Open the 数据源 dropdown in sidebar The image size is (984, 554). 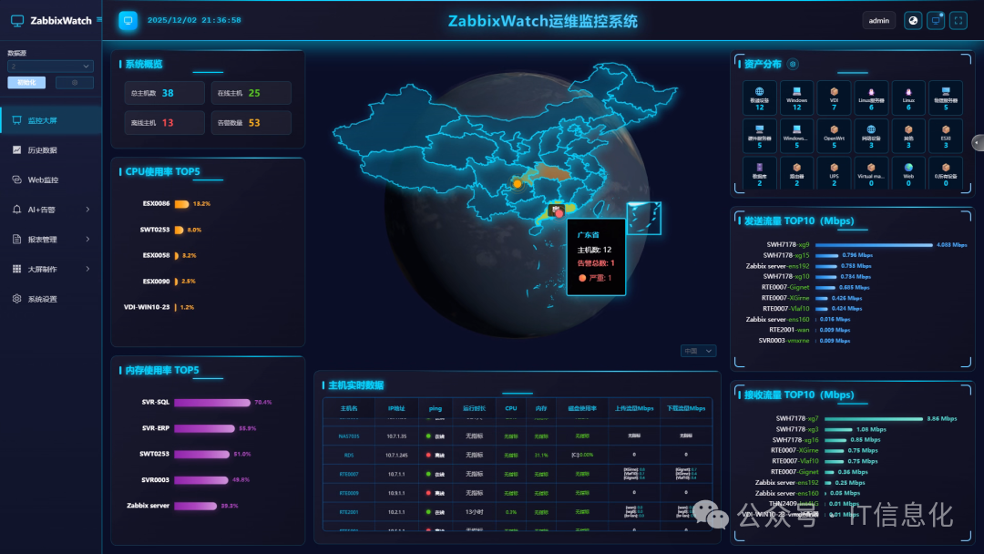[x=50, y=66]
